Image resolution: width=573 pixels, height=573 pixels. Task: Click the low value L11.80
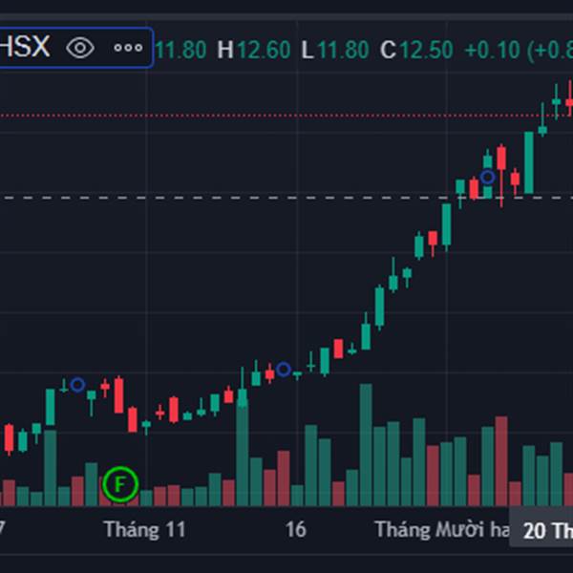335,50
